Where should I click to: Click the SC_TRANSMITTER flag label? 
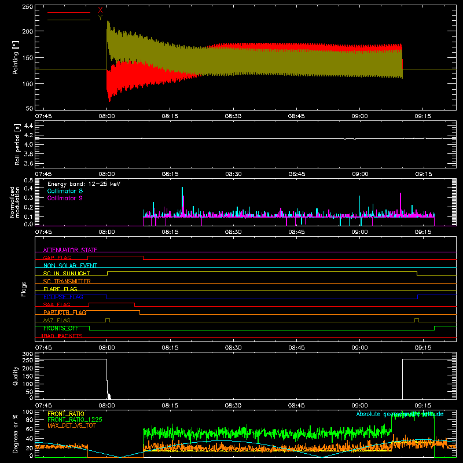point(67,281)
